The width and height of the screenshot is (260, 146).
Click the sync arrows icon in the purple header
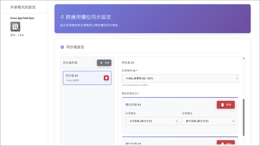click(62, 17)
